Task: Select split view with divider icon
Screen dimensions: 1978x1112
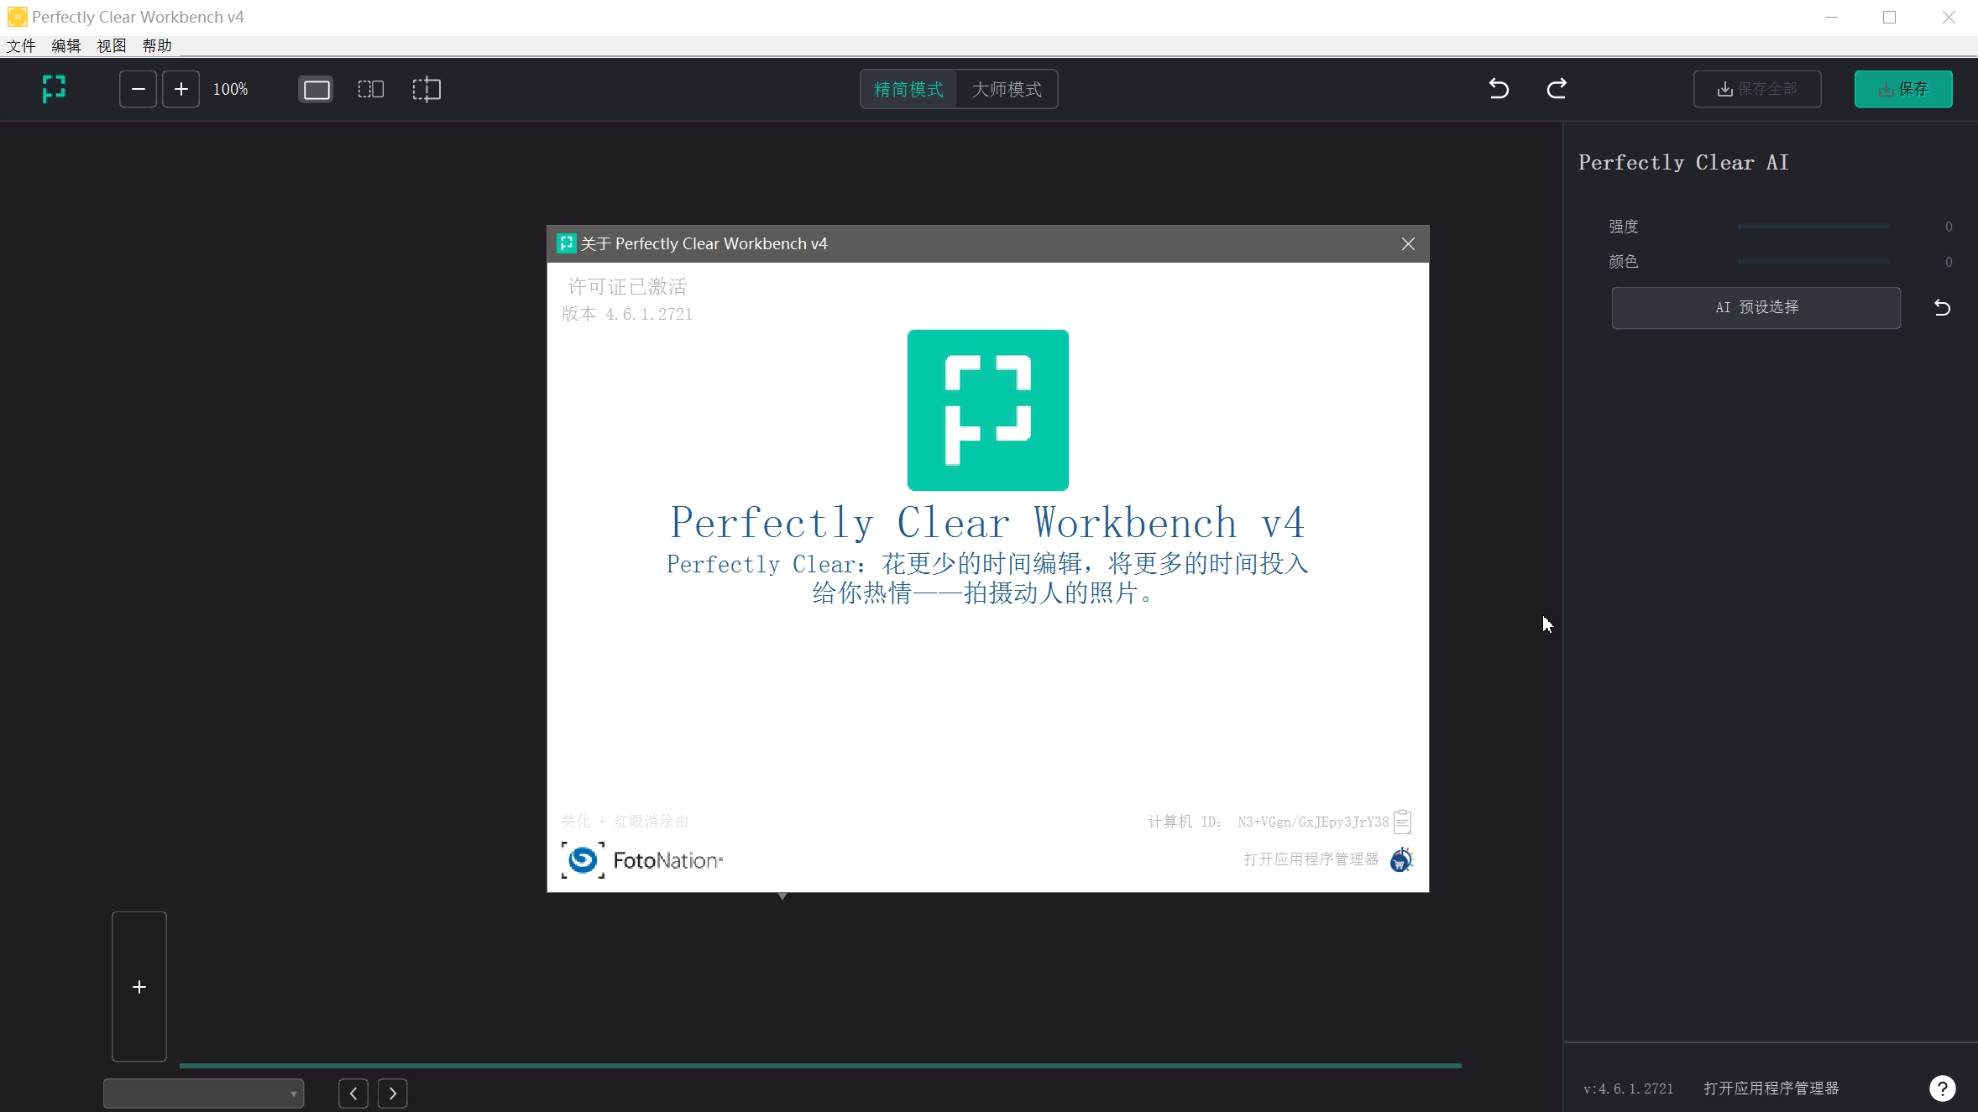Action: click(426, 89)
